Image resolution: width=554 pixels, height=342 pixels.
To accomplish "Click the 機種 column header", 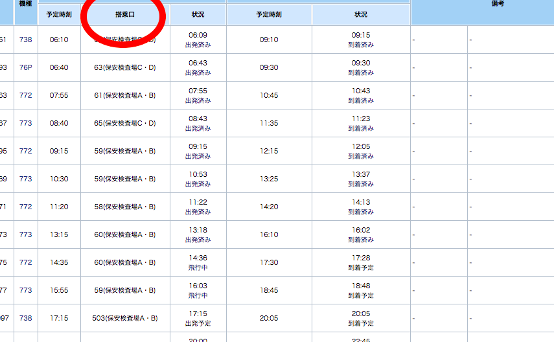I will coord(26,5).
